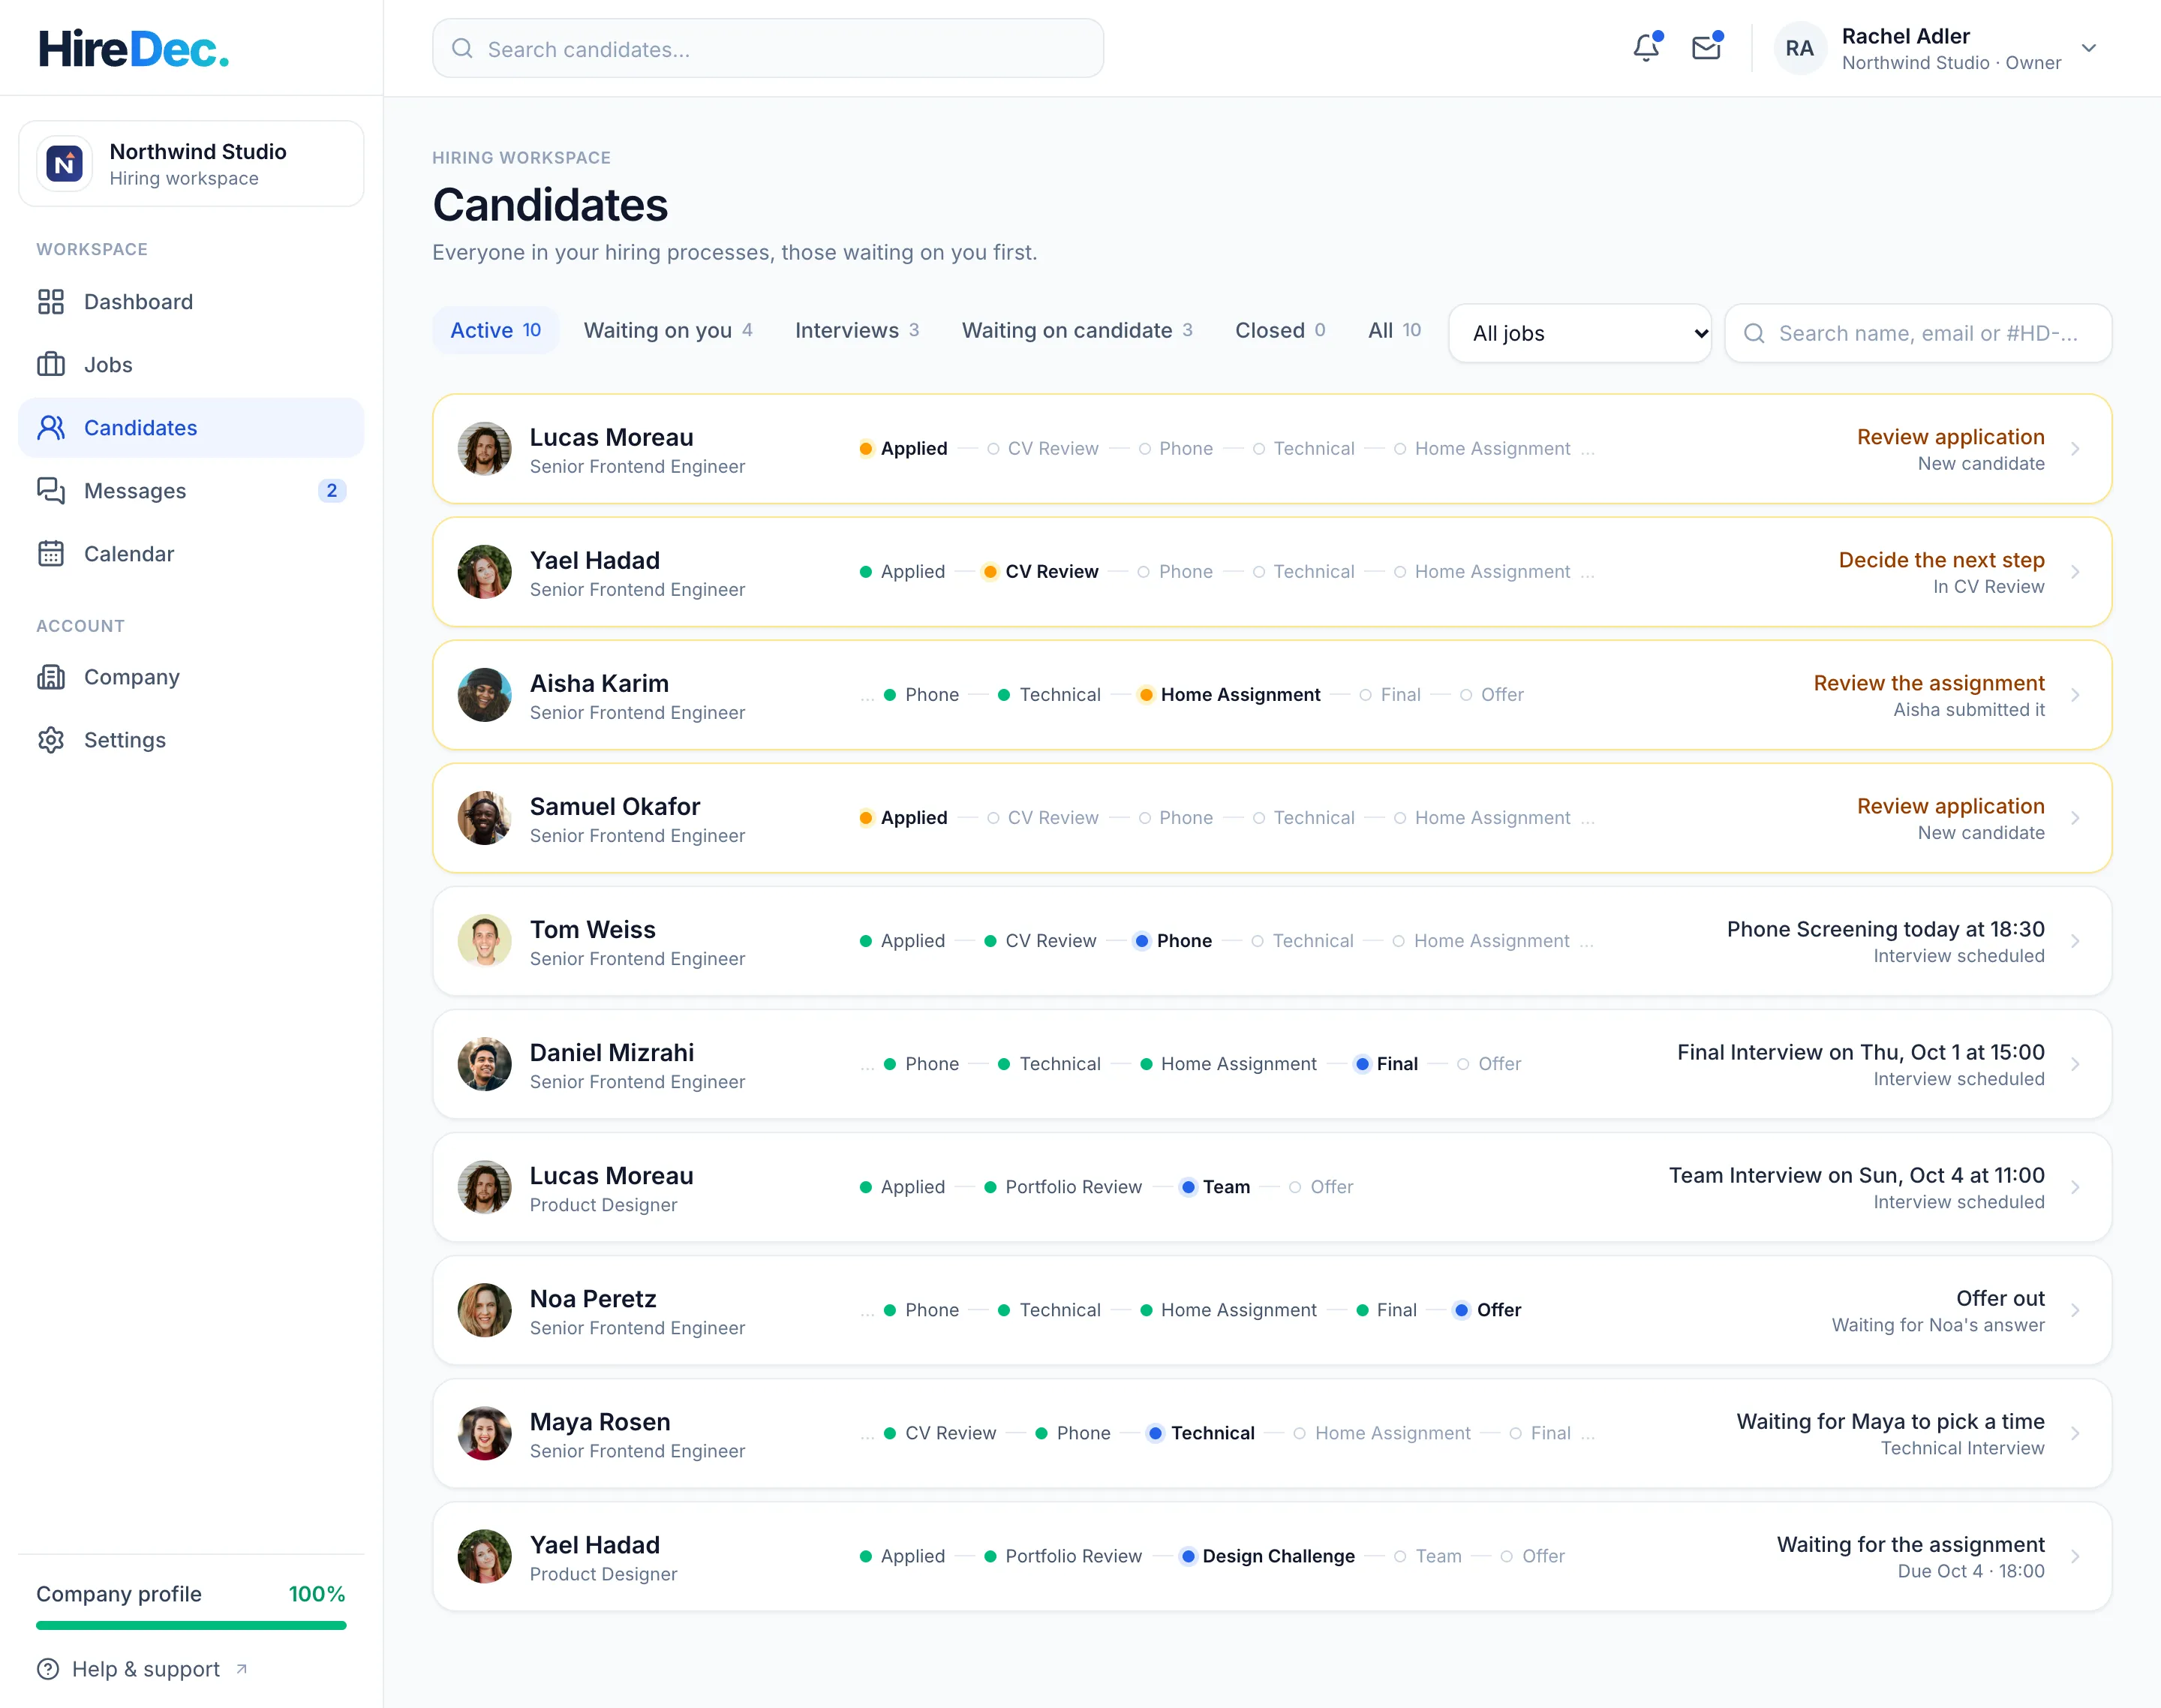Switch to the Closed tab

(1280, 330)
